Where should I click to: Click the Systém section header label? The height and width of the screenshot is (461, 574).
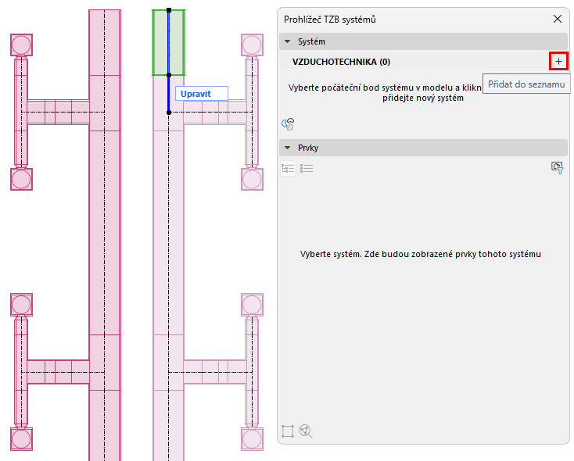[x=311, y=41]
